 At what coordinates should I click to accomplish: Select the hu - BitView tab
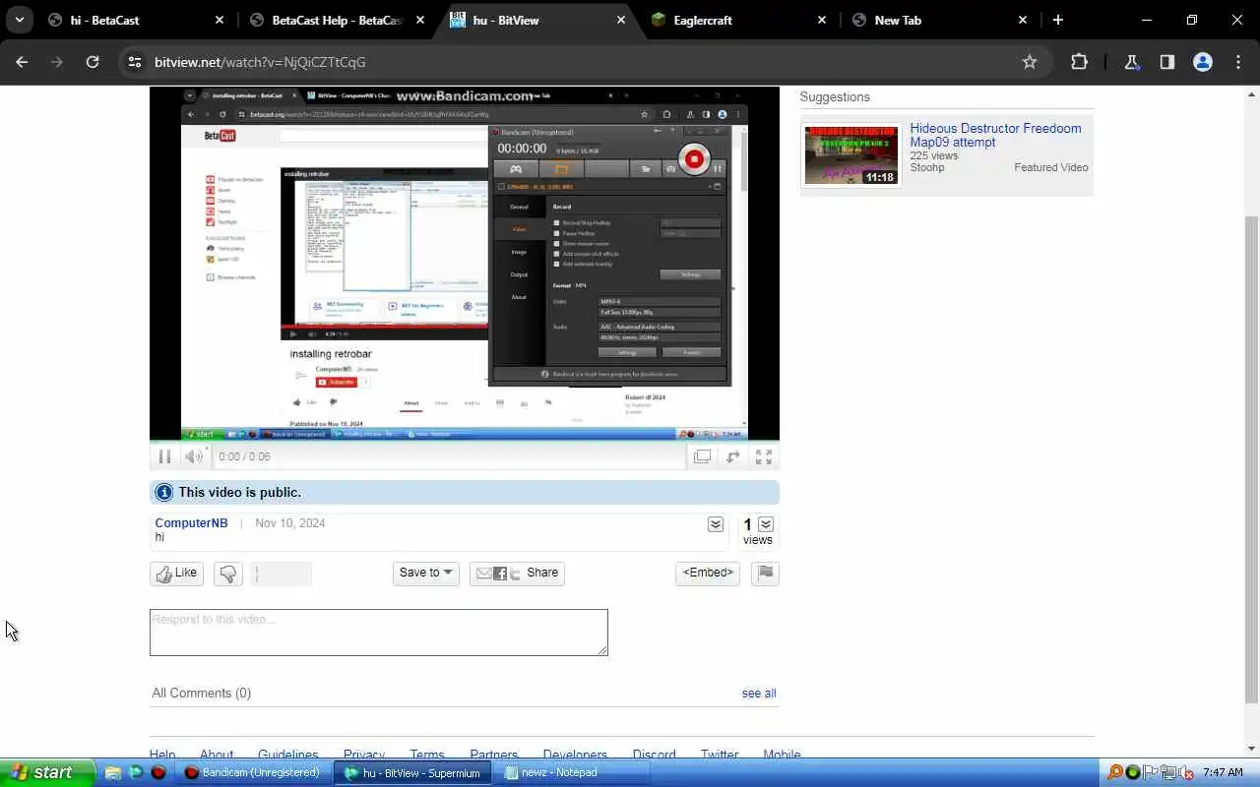(x=537, y=20)
